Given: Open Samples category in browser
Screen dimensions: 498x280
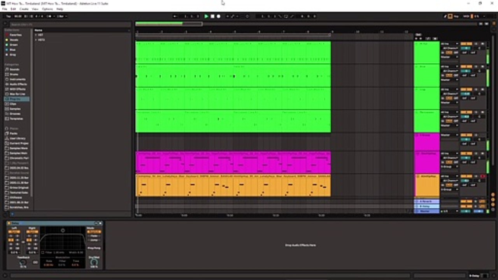Looking at the screenshot, I should (15, 109).
